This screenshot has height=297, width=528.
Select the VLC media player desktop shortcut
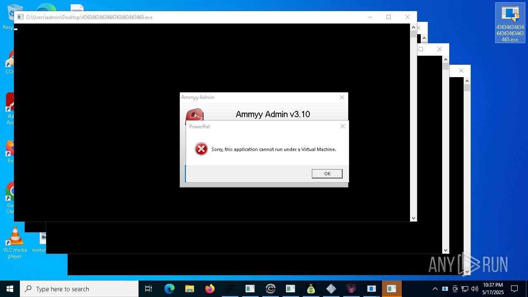pyautogui.click(x=15, y=243)
